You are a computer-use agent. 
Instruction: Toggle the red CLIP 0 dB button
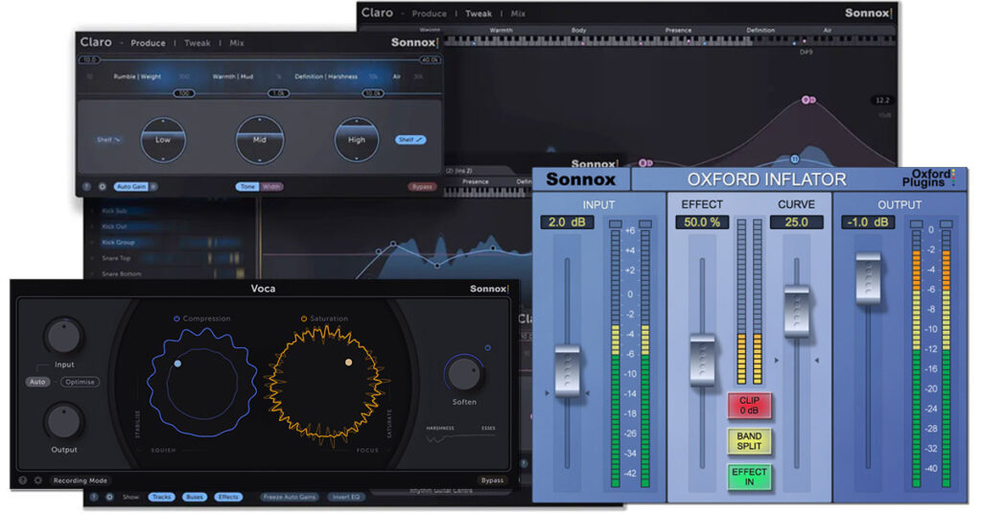(x=749, y=405)
